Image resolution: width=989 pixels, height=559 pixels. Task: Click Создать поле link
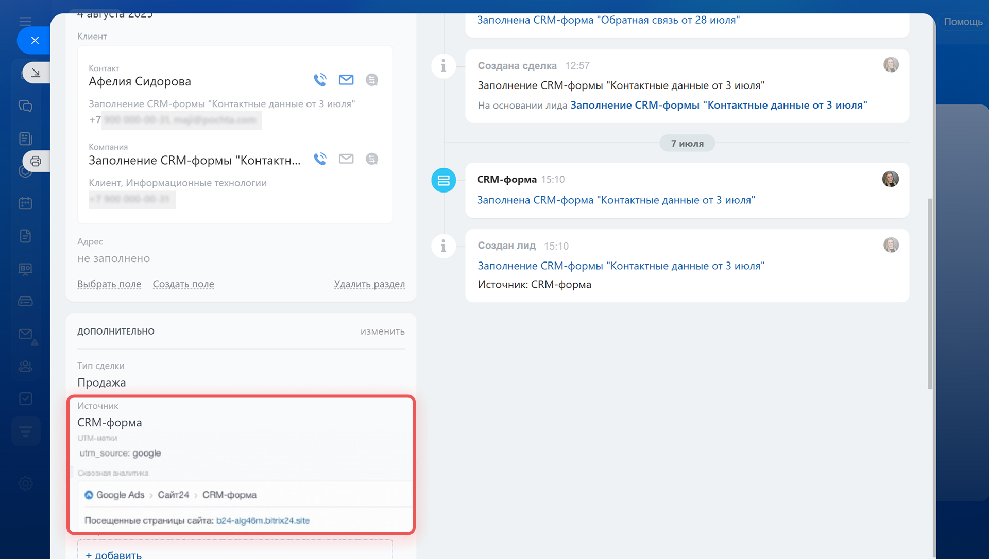tap(183, 284)
